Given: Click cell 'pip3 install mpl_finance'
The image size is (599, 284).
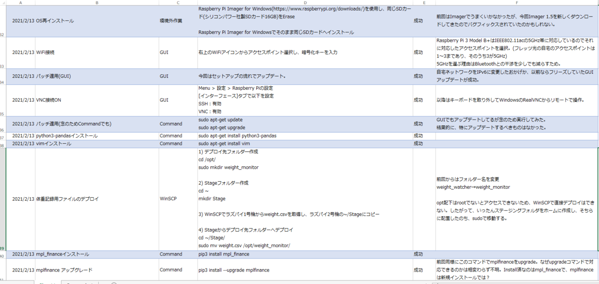Looking at the screenshot, I should [x=305, y=255].
